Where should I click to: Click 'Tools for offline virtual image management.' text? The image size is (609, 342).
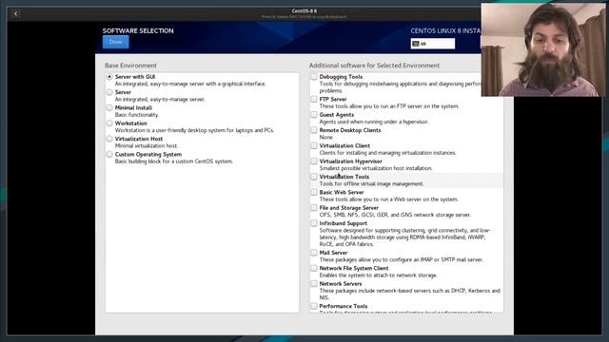pyautogui.click(x=372, y=183)
